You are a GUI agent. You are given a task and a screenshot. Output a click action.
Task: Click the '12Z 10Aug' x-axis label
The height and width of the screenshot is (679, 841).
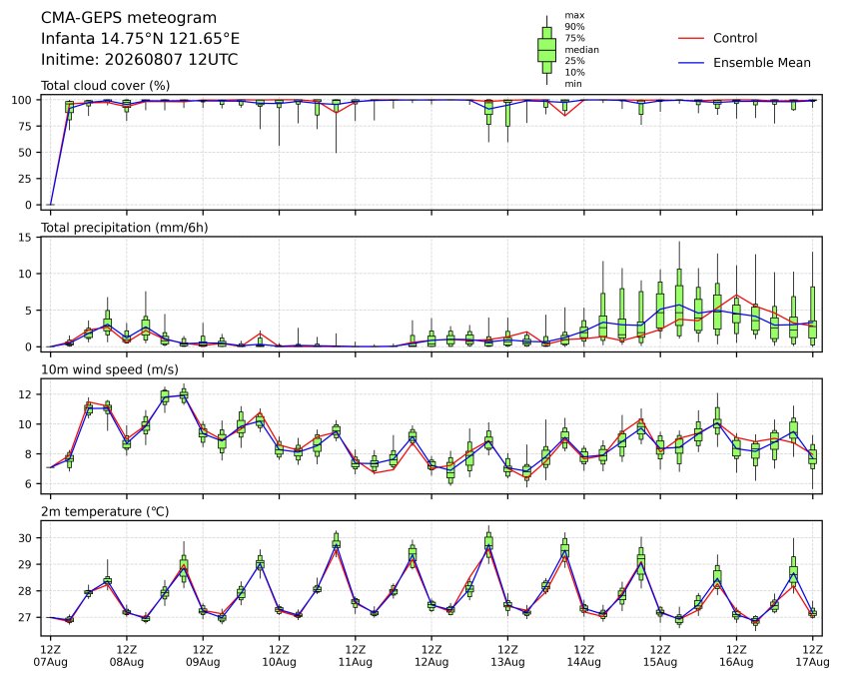click(279, 656)
